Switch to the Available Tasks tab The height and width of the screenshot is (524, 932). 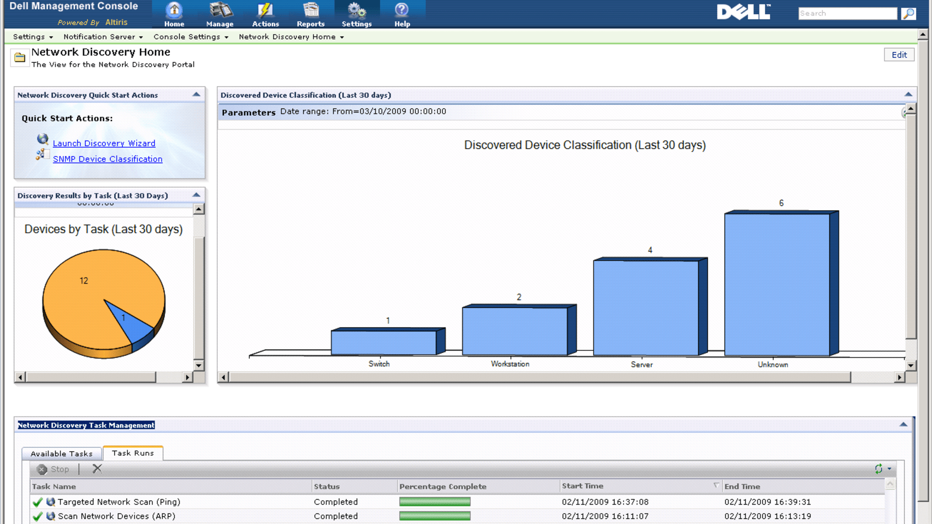(61, 453)
